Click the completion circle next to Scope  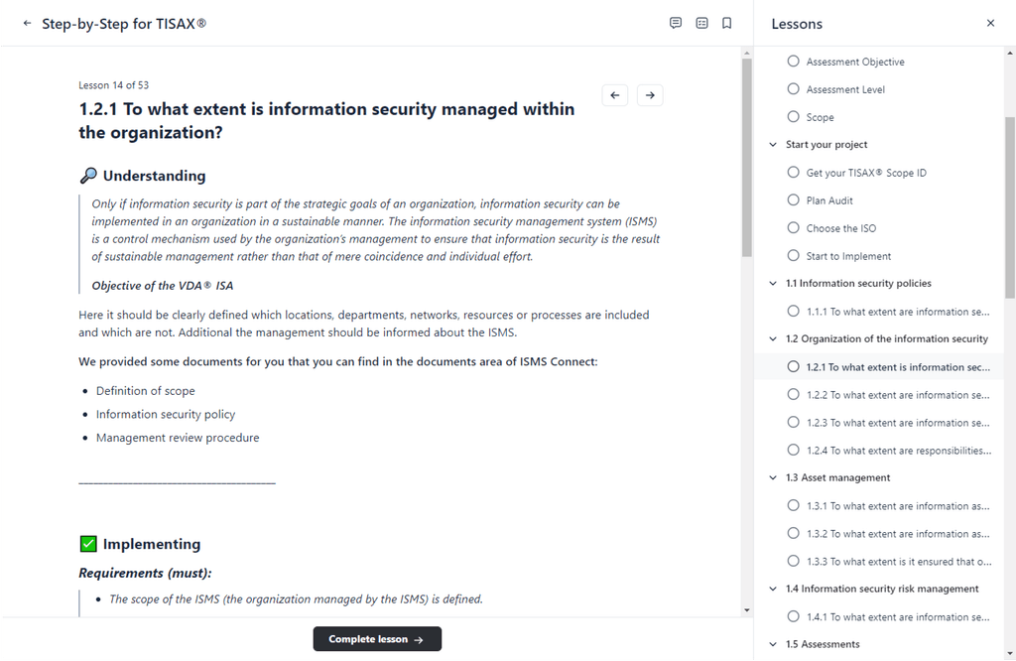pyautogui.click(x=793, y=116)
